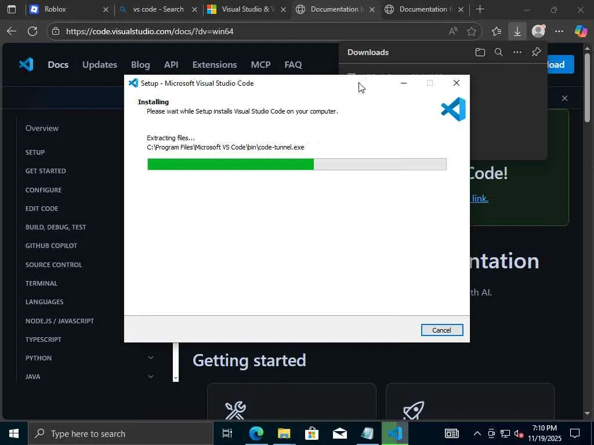Close the Roblox tab

pyautogui.click(x=106, y=9)
